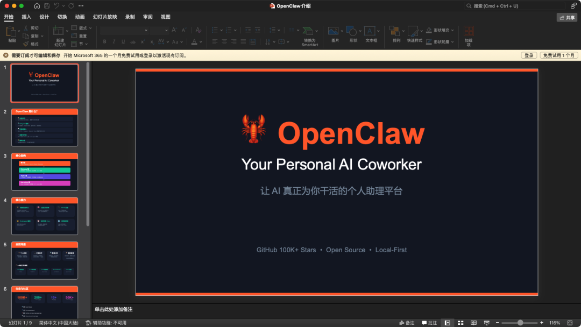Click the Reset slide (重置) icon
581x327 pixels.
click(74, 36)
